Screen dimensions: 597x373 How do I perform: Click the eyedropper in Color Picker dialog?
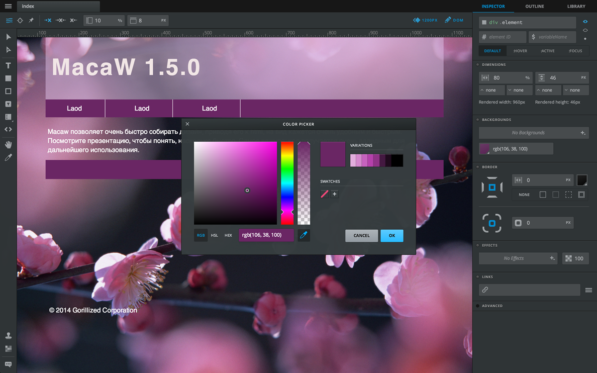[304, 235]
